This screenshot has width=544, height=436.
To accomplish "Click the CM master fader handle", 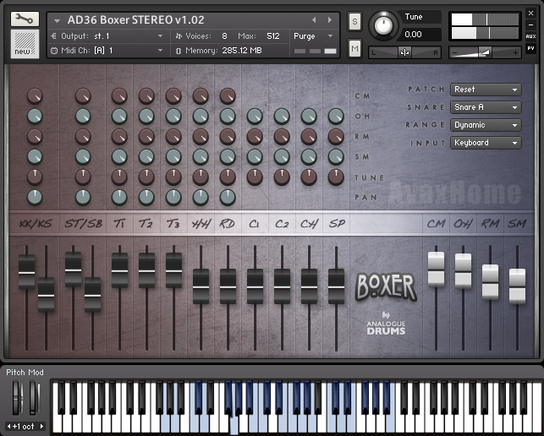I will [x=436, y=269].
